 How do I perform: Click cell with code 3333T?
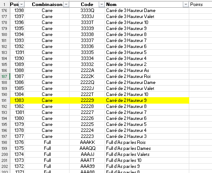click(87, 23)
